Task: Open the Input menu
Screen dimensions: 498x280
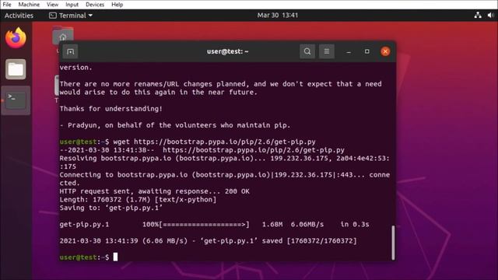Action: coord(72,5)
